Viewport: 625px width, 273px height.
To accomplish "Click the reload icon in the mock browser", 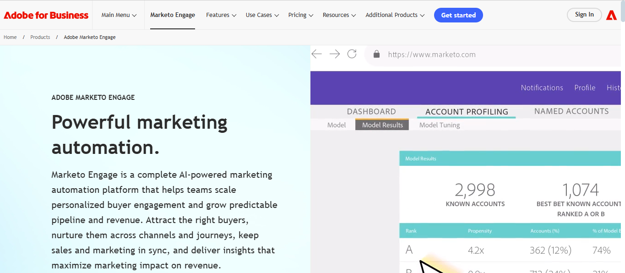I will [x=352, y=54].
